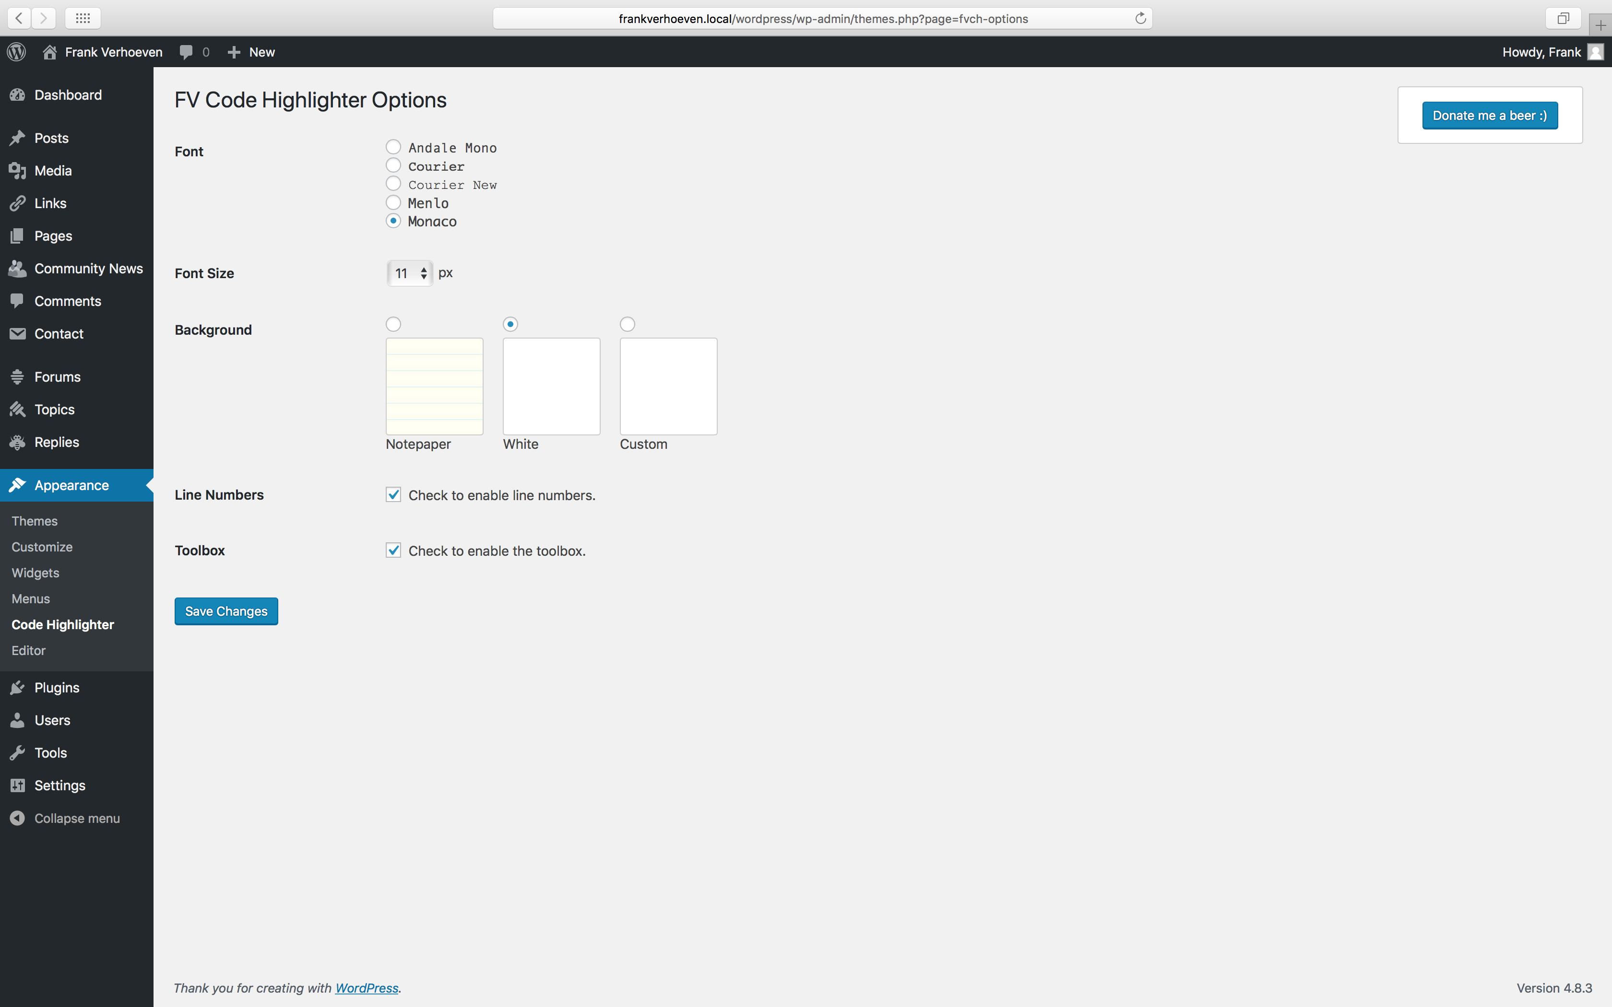Select the Menlo font radio button

(x=394, y=202)
